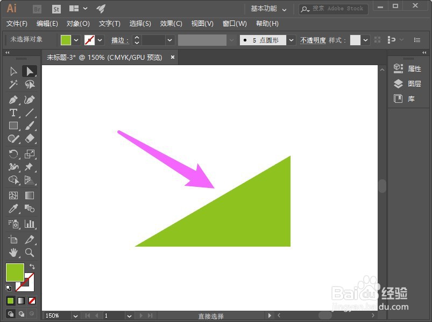Screen dimensions: 432x322
Task: Select the Eraser tool
Action: (30, 139)
